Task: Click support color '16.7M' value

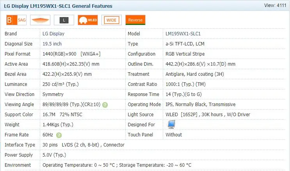Action: tap(49, 115)
